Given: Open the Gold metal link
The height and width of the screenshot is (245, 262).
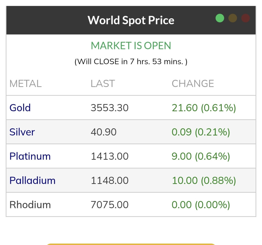Looking at the screenshot, I should (x=20, y=108).
